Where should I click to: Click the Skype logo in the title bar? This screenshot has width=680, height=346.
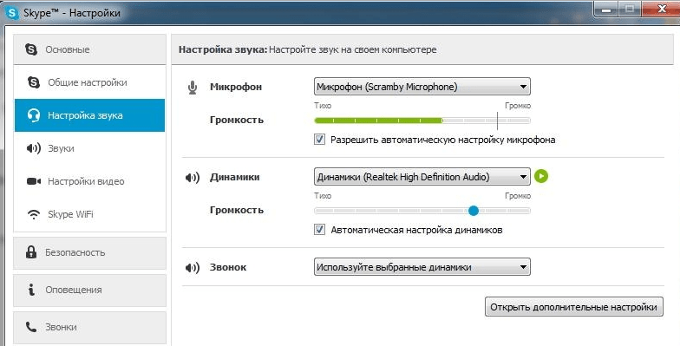[x=12, y=12]
